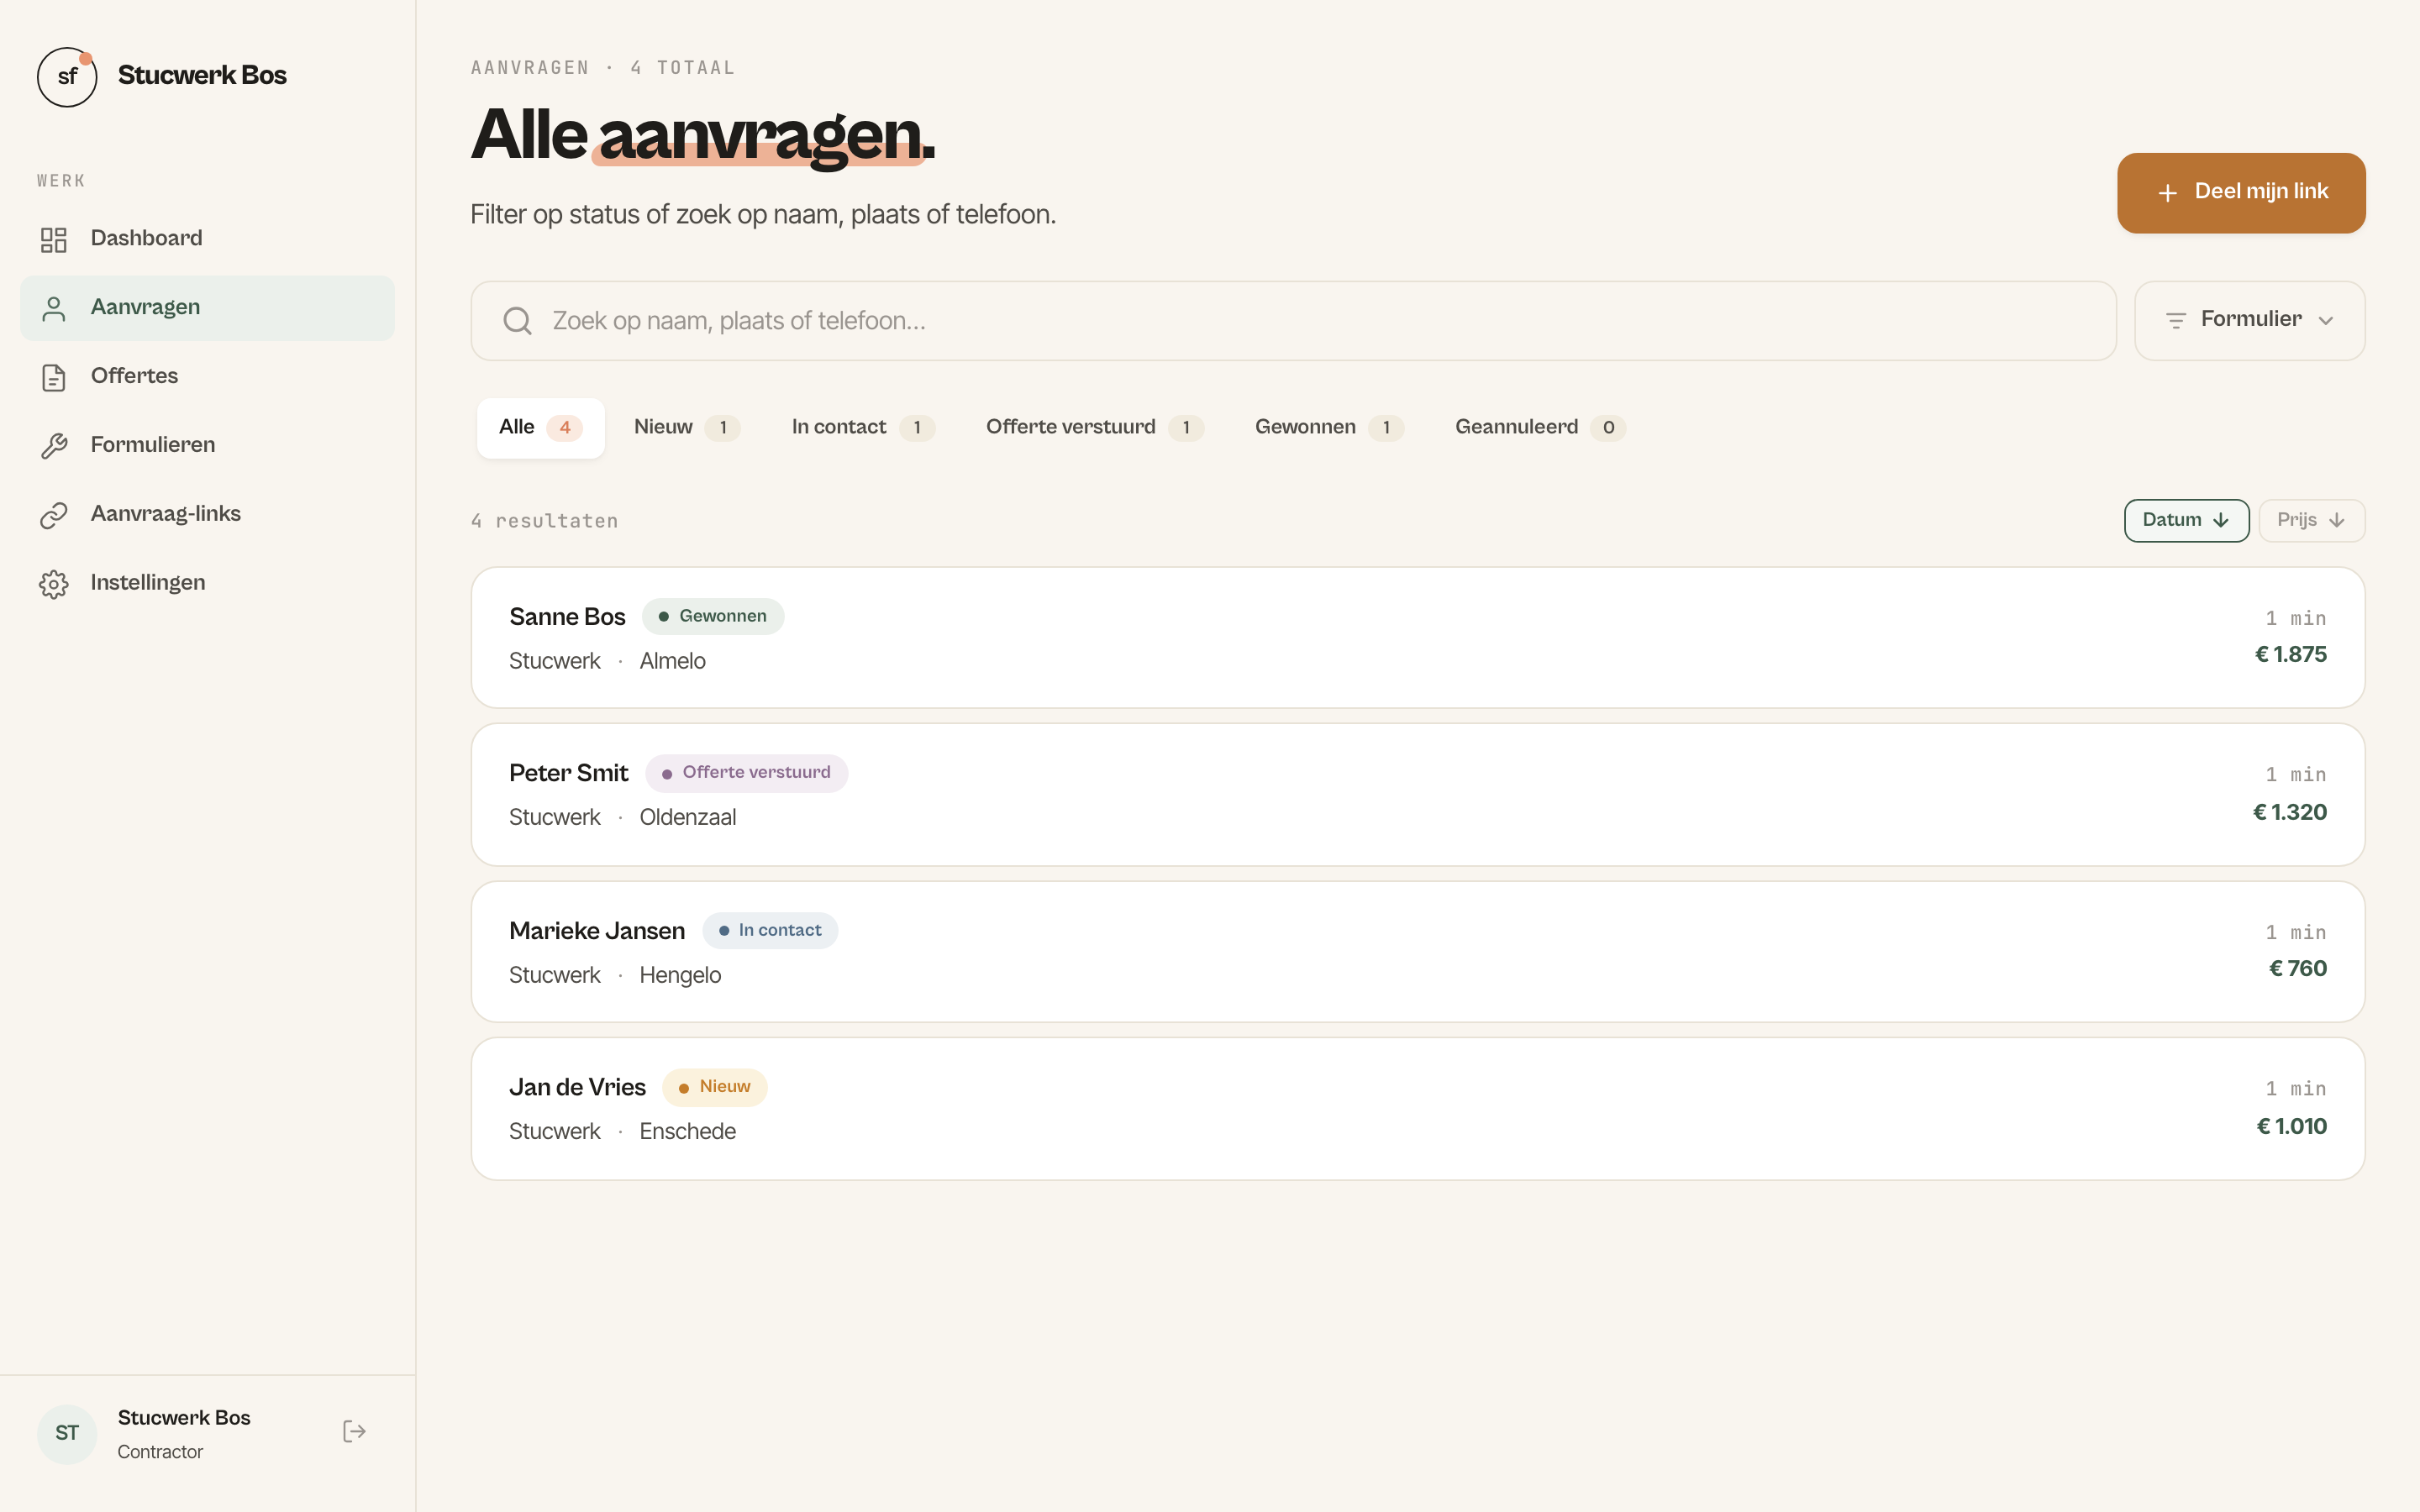Expand the Formulier dropdown chevron
This screenshot has height=1512, width=2420.
pos(2326,321)
